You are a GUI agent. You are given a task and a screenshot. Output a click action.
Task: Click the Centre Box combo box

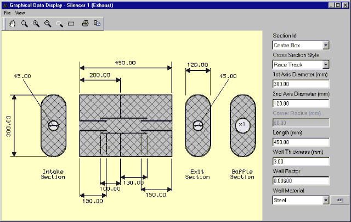[x=301, y=45]
